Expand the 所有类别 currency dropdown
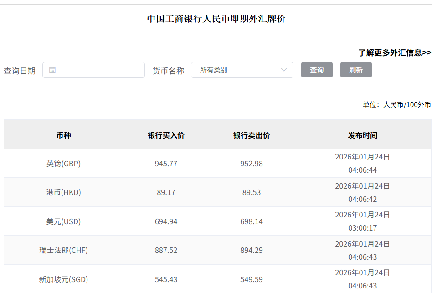The image size is (432, 293). (242, 70)
